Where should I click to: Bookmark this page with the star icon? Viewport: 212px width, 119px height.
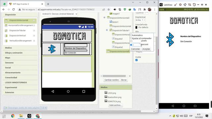(x=109, y=10)
